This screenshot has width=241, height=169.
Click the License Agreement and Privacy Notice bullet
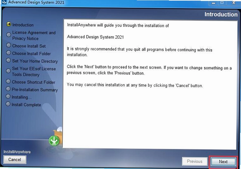[x=9, y=34]
